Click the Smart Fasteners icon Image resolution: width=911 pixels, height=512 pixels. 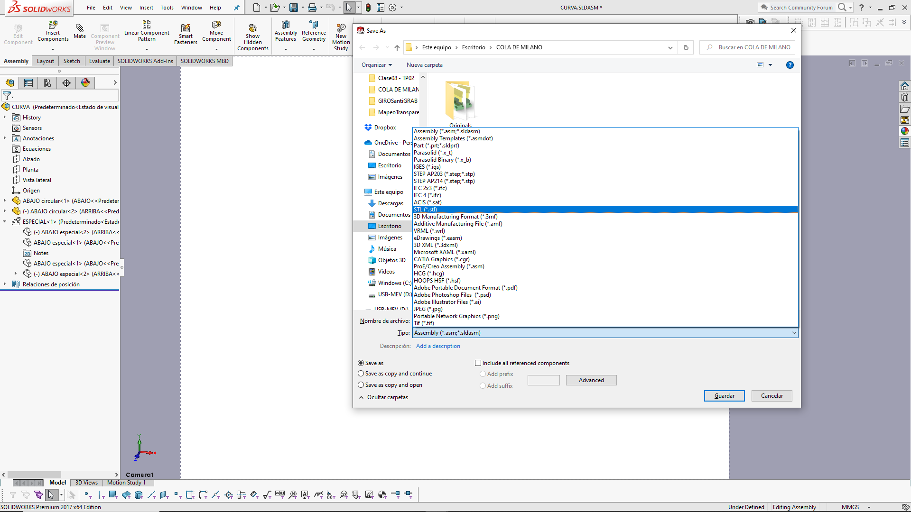[186, 28]
